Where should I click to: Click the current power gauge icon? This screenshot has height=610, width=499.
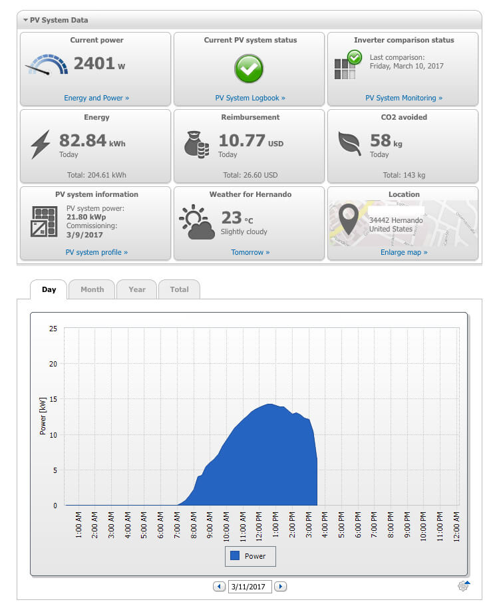coord(47,65)
